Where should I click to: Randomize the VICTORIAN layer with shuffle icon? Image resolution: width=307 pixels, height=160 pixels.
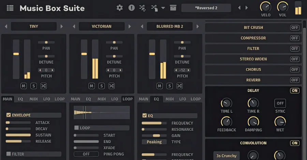[x=112, y=86]
